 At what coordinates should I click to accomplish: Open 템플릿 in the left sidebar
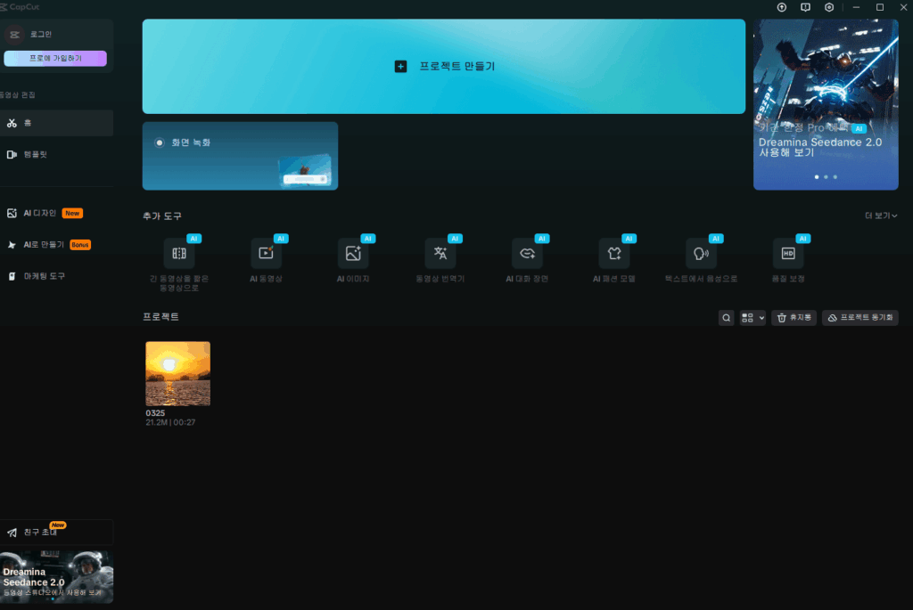click(36, 154)
